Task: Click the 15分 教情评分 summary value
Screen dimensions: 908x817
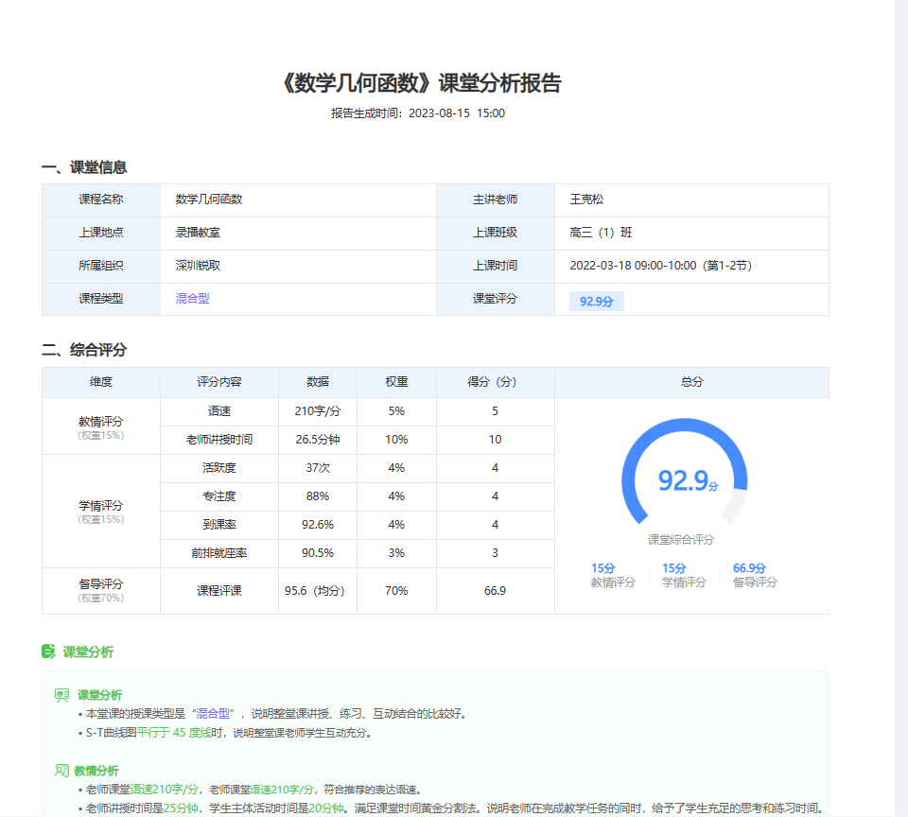Action: tap(603, 568)
